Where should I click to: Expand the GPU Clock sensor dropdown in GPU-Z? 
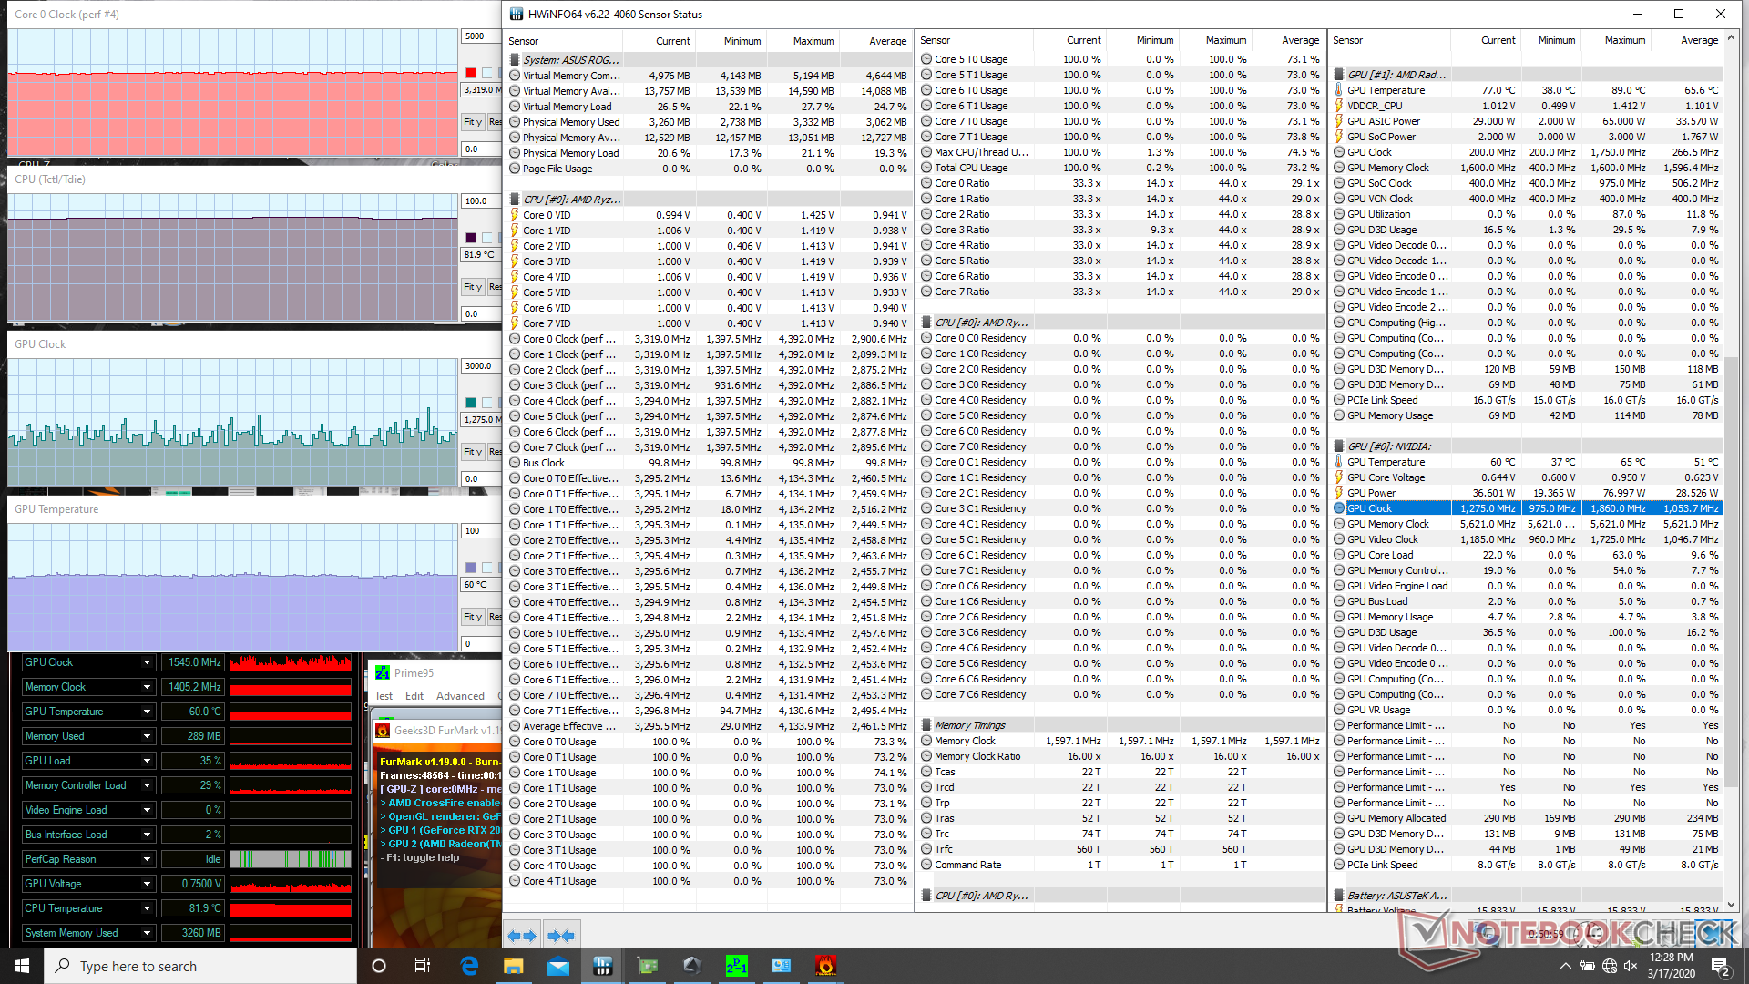coord(147,662)
